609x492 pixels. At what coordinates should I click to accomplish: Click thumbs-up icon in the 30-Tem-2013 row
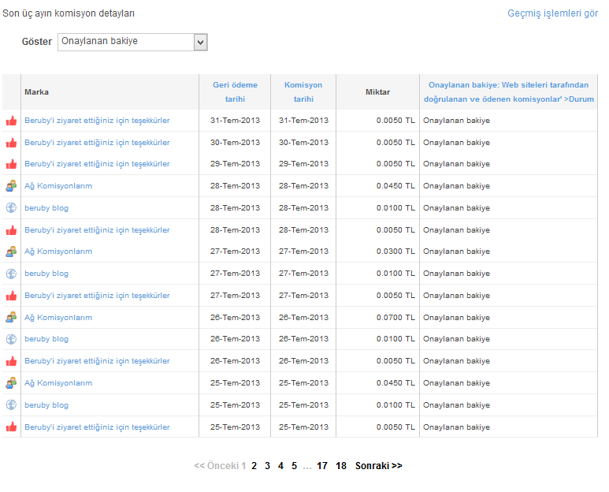tap(11, 143)
